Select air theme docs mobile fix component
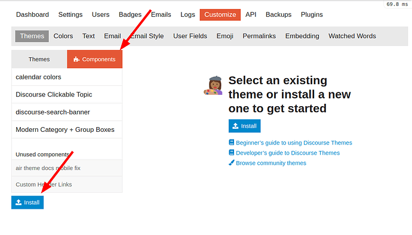 [67, 168]
